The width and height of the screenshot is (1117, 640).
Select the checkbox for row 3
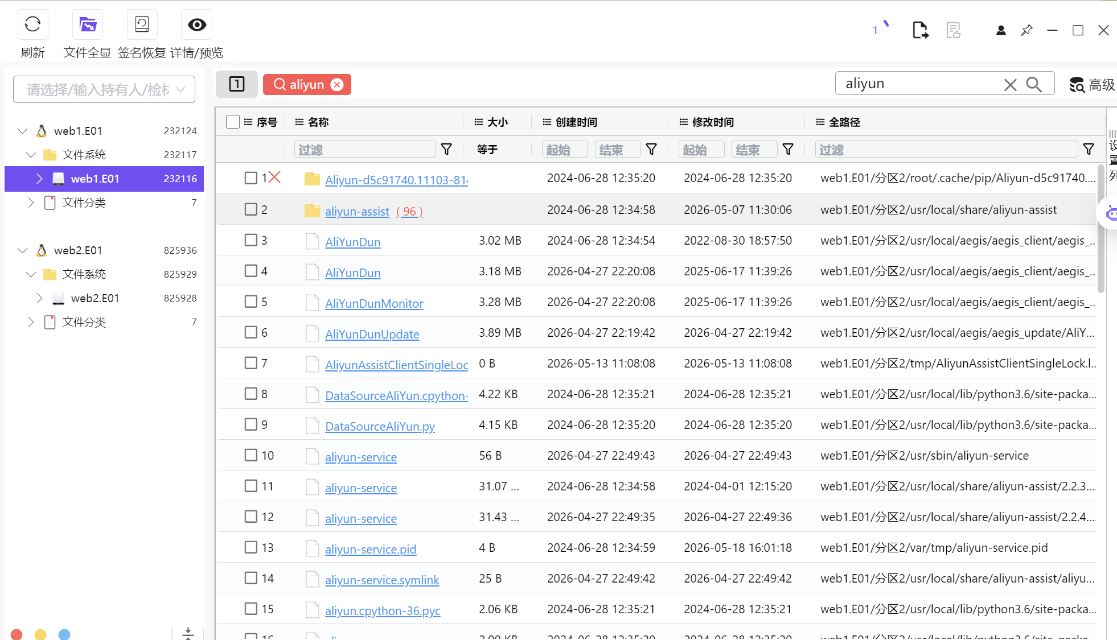(x=251, y=240)
